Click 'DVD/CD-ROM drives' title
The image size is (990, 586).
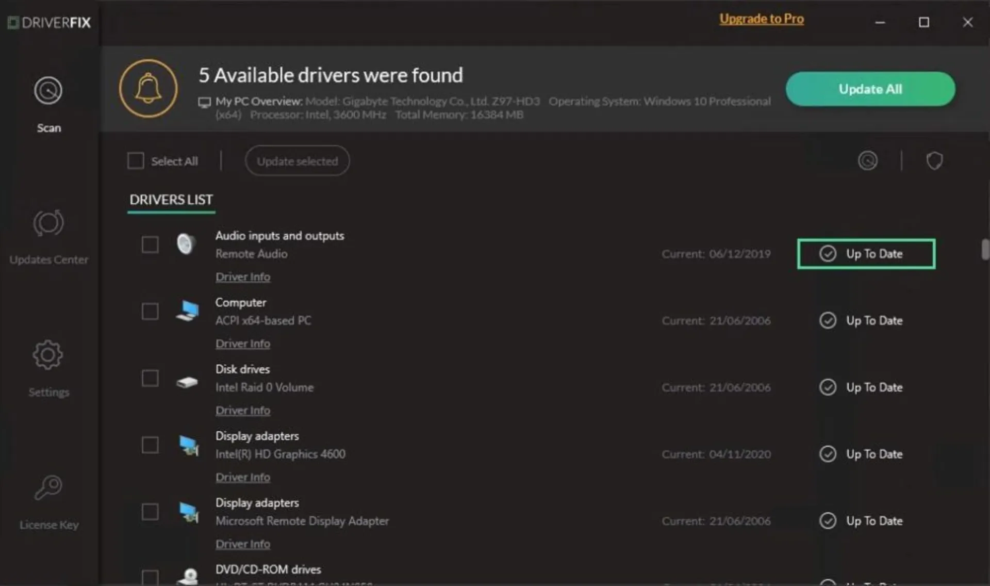click(268, 569)
